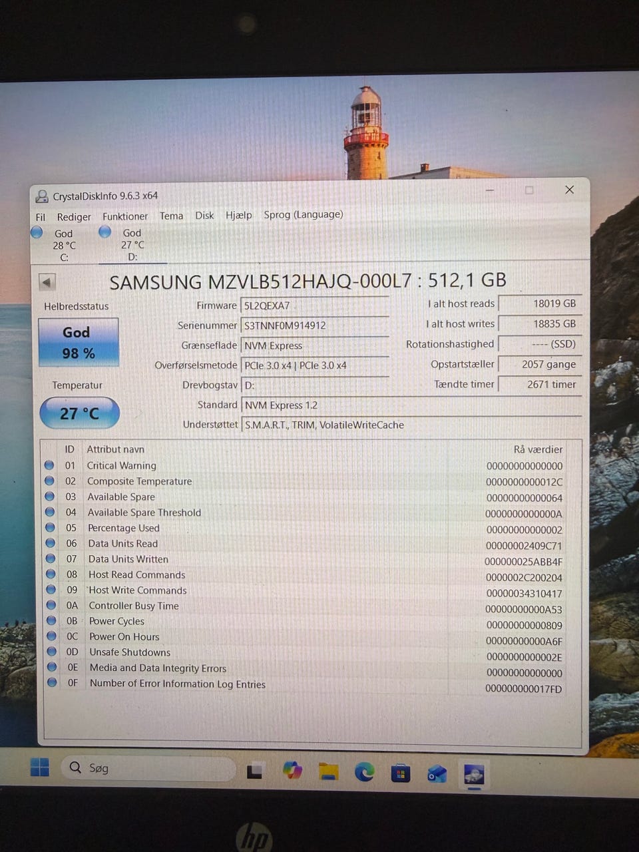639x852 pixels.
Task: Open Task View on the taskbar
Action: click(x=254, y=771)
